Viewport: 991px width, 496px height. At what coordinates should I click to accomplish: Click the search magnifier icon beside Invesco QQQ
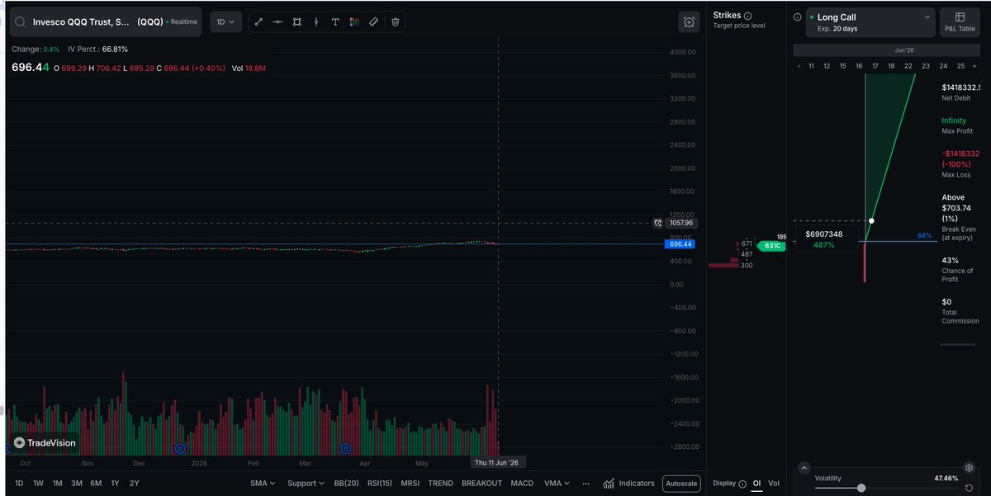[x=20, y=22]
